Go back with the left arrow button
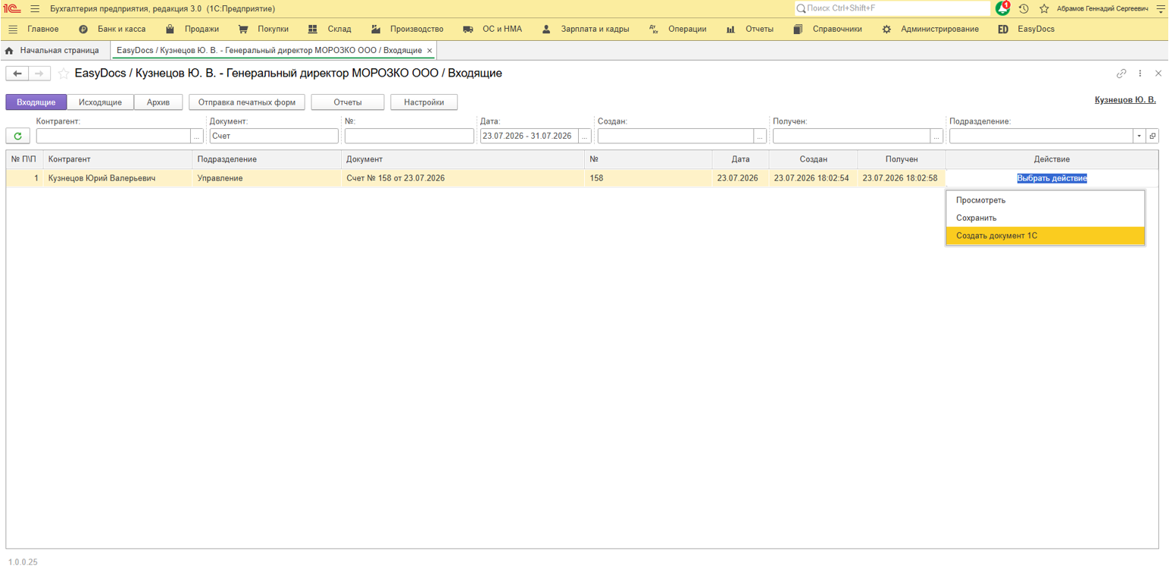The width and height of the screenshot is (1169, 570). tap(17, 74)
